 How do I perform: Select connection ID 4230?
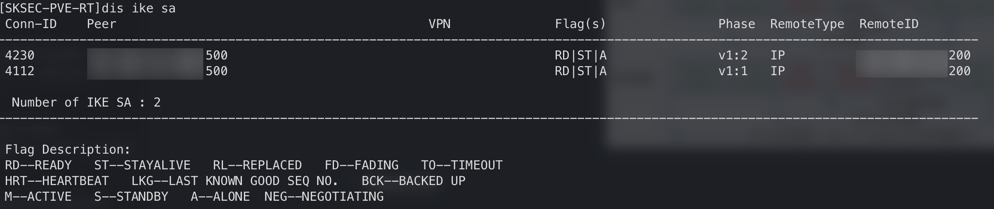(x=20, y=55)
